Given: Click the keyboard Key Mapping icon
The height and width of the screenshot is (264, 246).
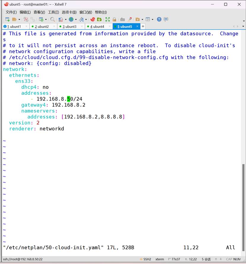Looking at the screenshot, I should point(122,19).
